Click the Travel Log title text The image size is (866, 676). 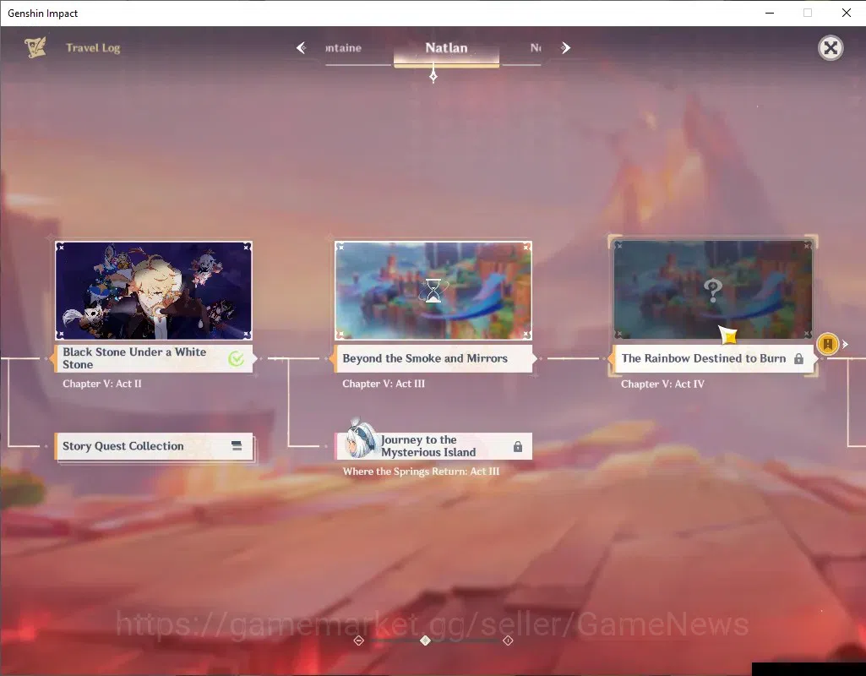pyautogui.click(x=93, y=48)
